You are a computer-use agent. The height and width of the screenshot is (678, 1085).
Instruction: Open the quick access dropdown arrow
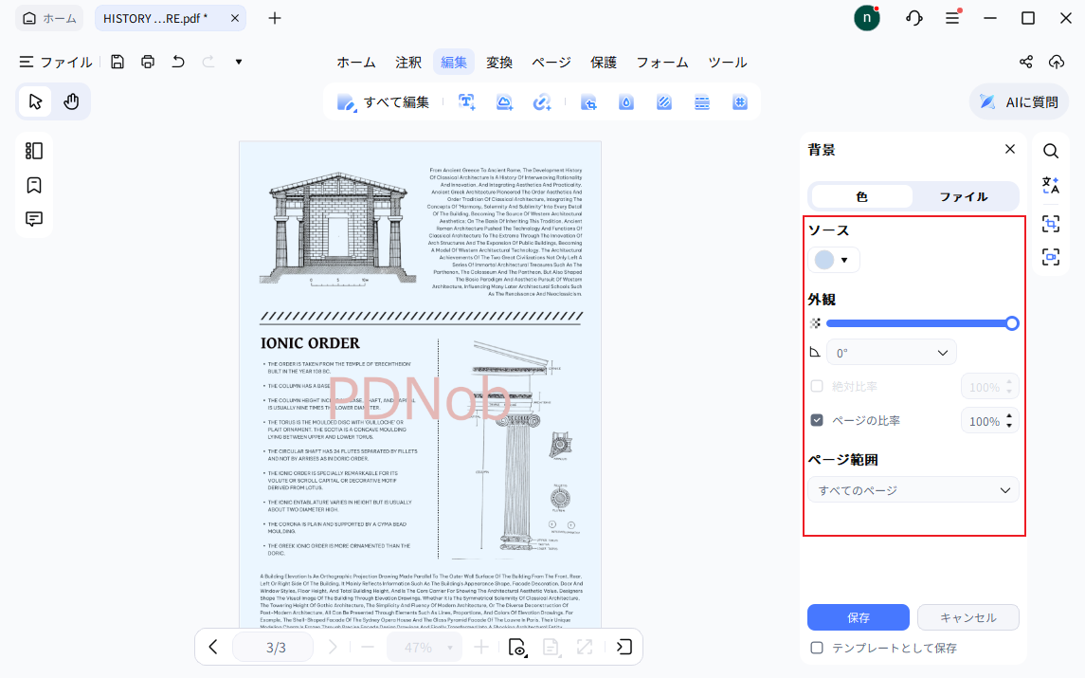pos(239,62)
